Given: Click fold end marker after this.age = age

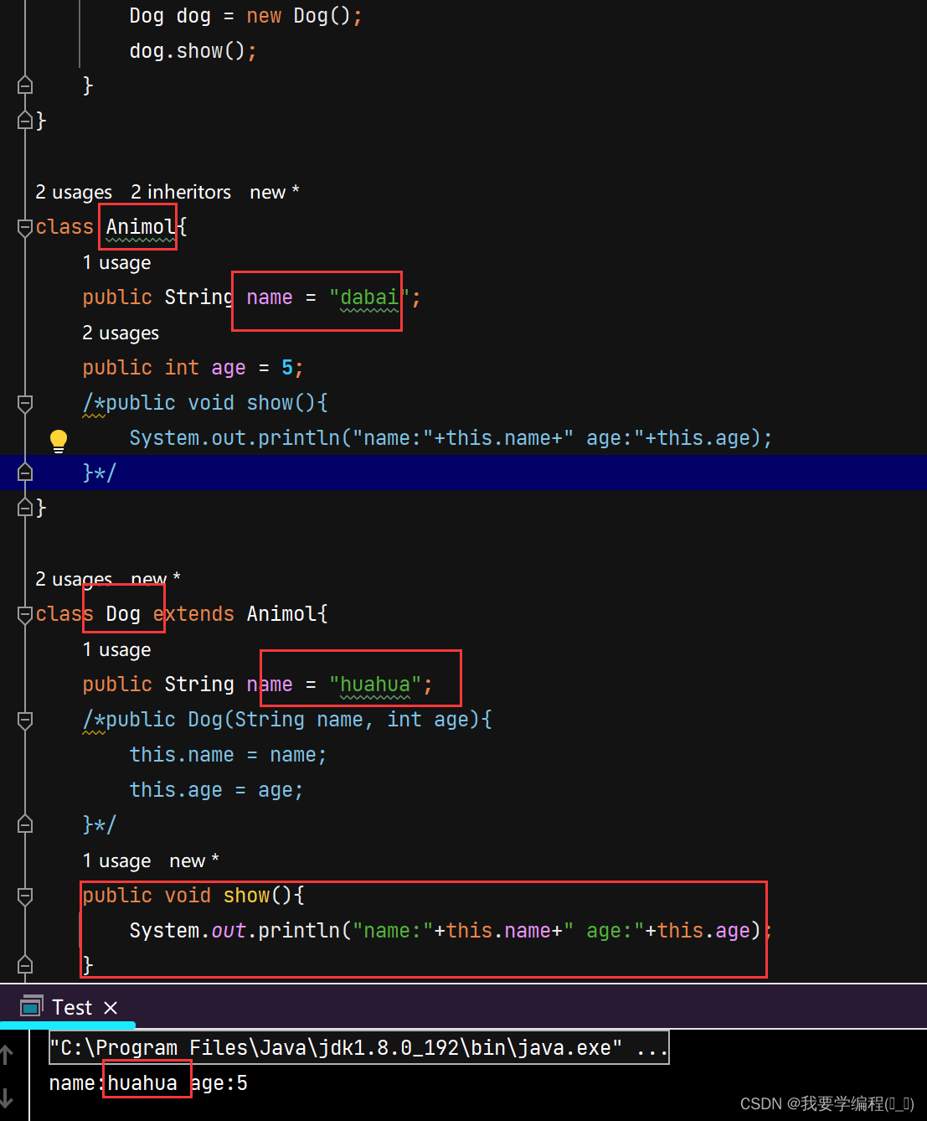Looking at the screenshot, I should 25,824.
